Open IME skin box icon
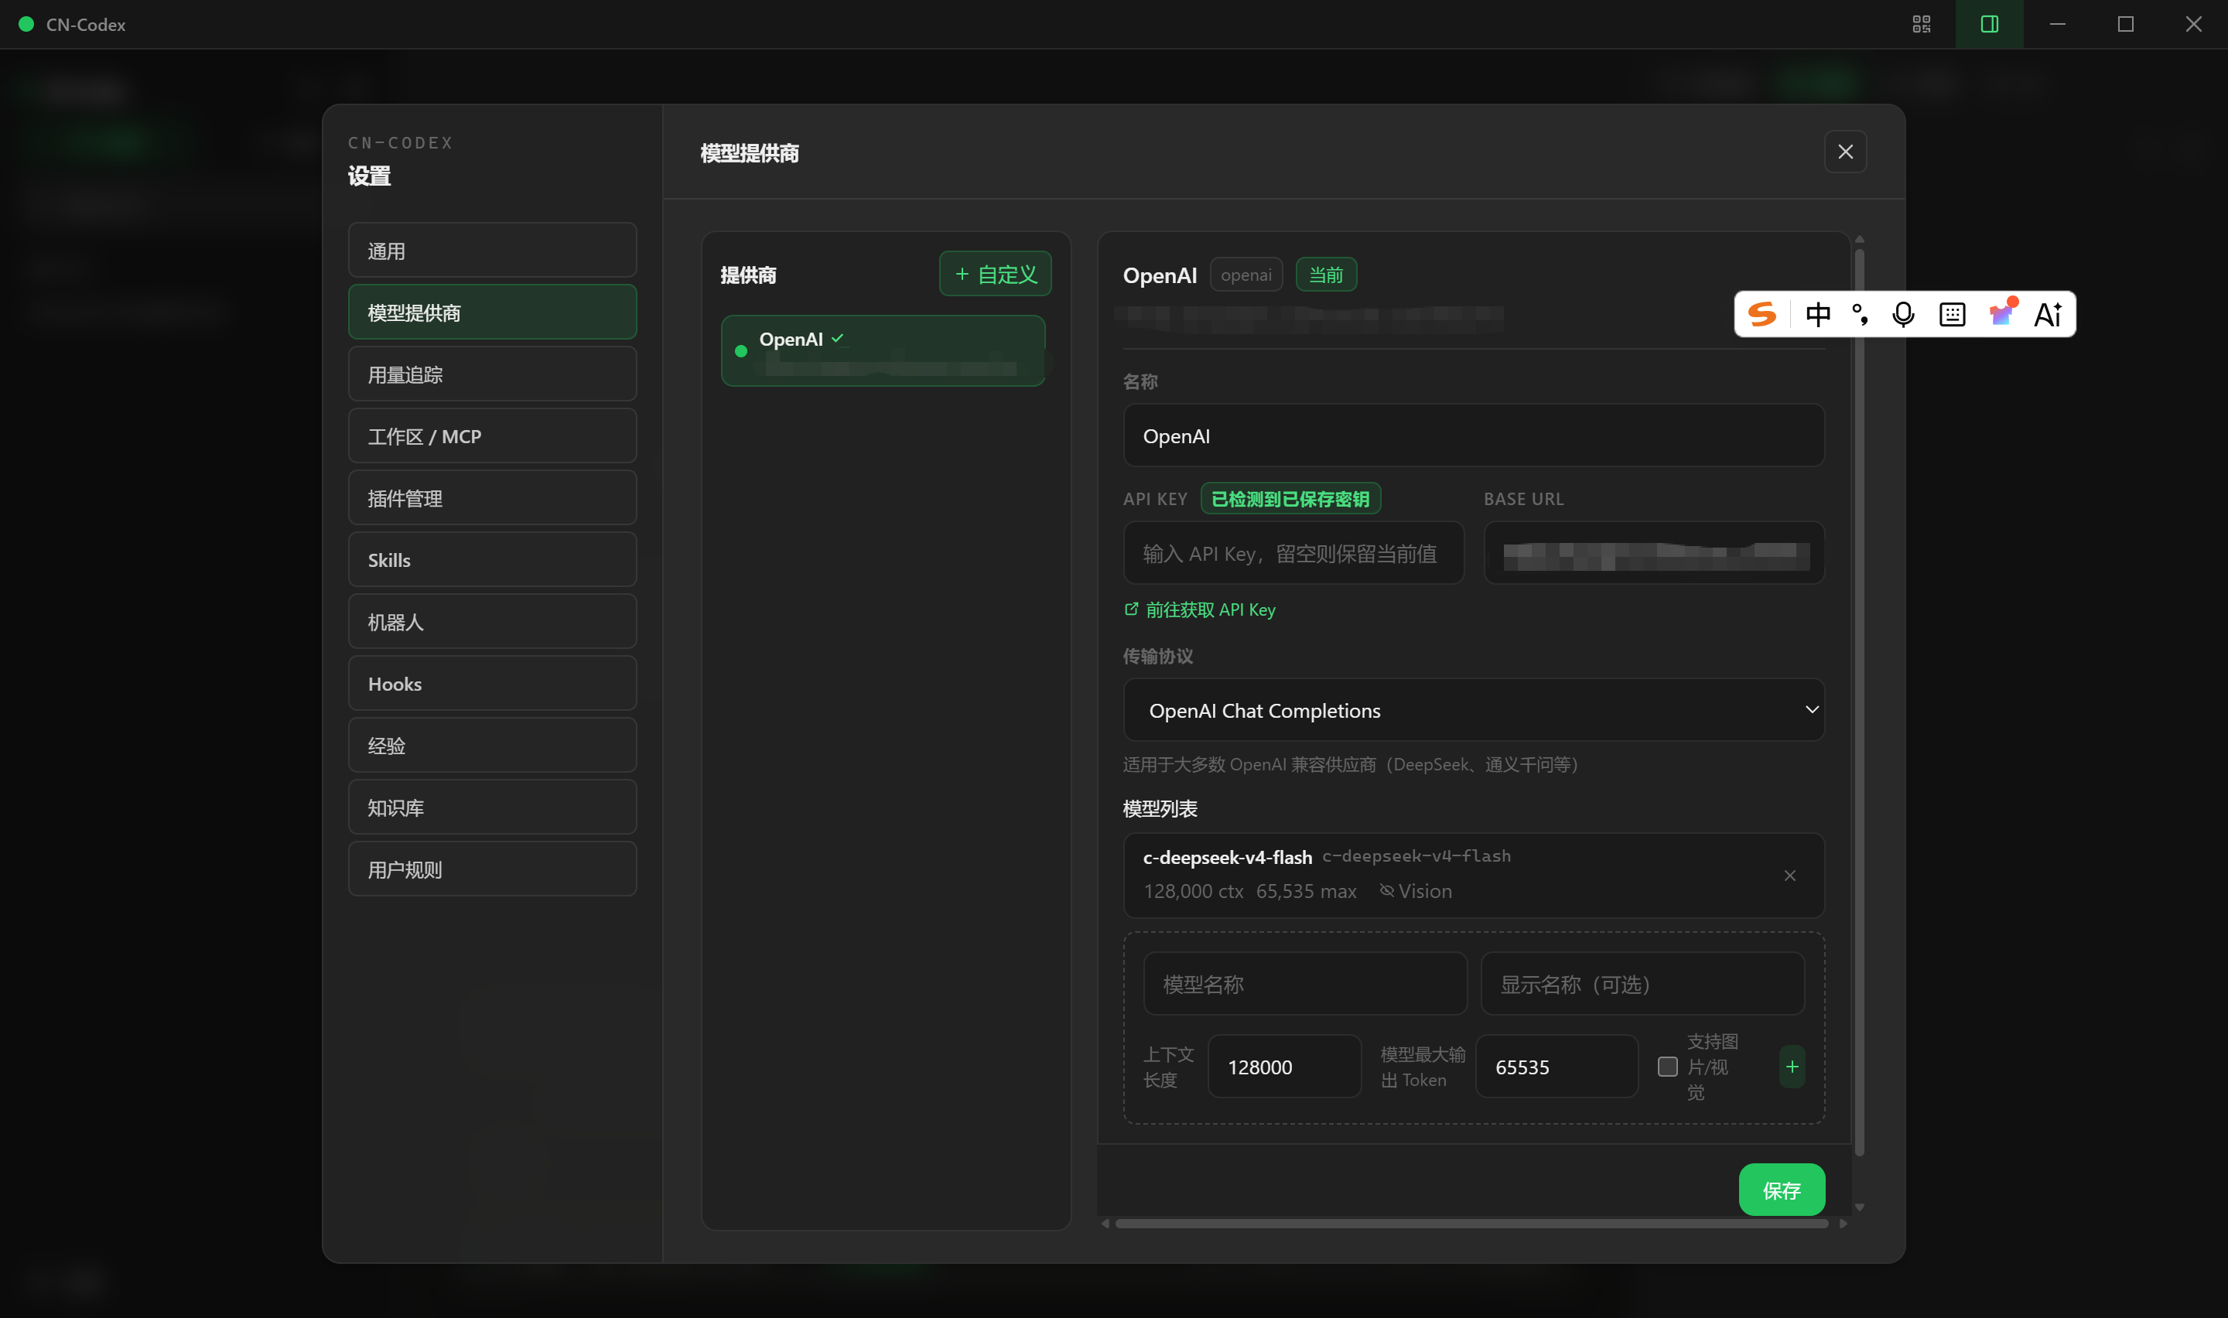This screenshot has height=1318, width=2228. pos(2001,312)
